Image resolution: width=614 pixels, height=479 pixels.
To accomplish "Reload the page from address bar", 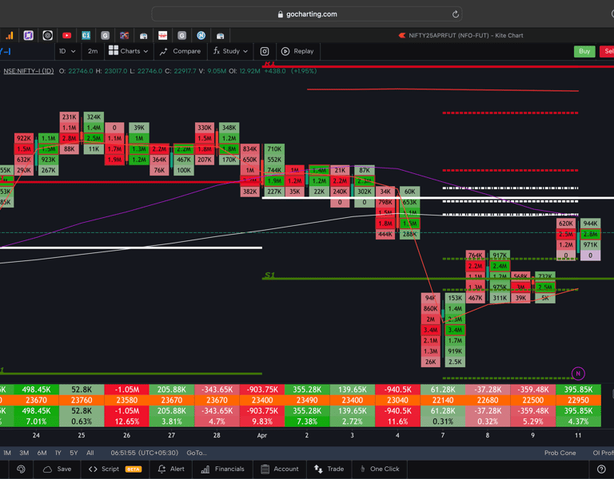I will click(455, 14).
